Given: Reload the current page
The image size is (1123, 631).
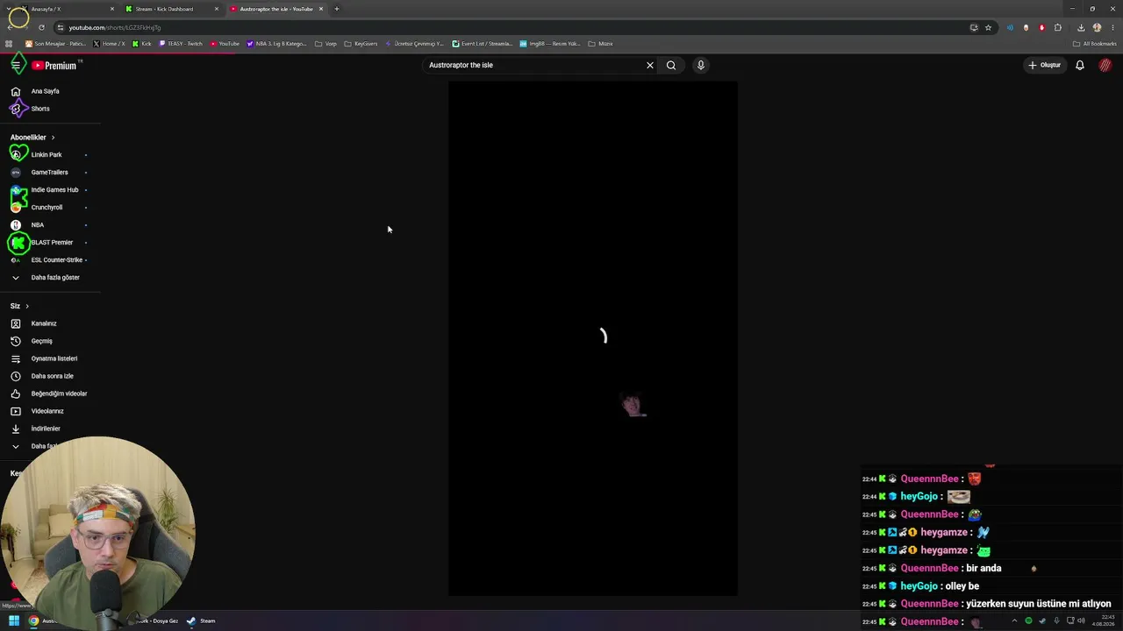Looking at the screenshot, I should 41,27.
